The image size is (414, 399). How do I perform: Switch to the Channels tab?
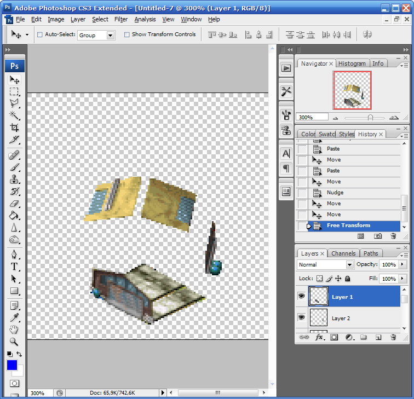[x=343, y=253]
